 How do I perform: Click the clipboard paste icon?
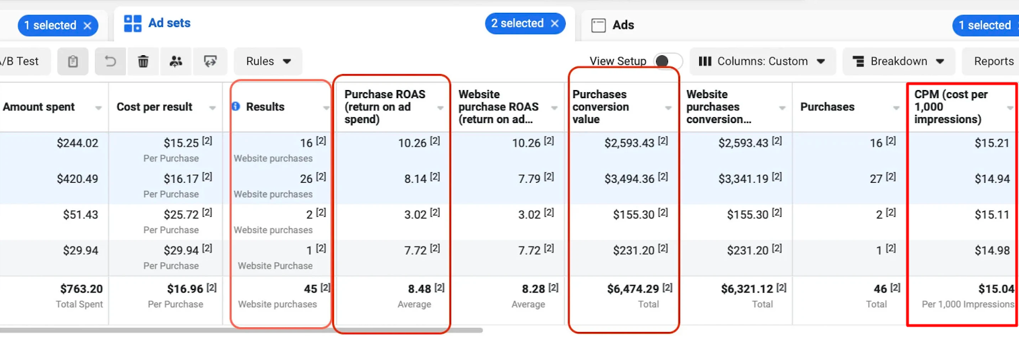[x=73, y=61]
